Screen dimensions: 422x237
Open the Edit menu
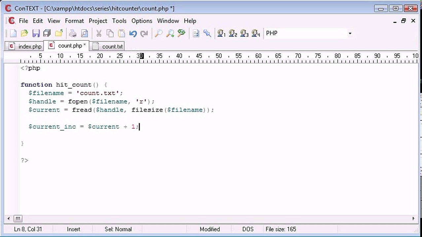point(38,21)
